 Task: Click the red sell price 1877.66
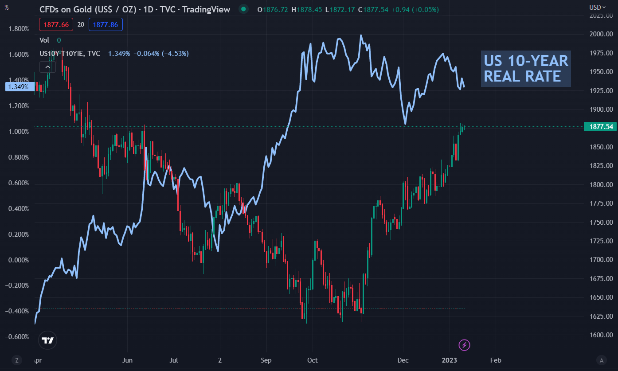pos(56,25)
